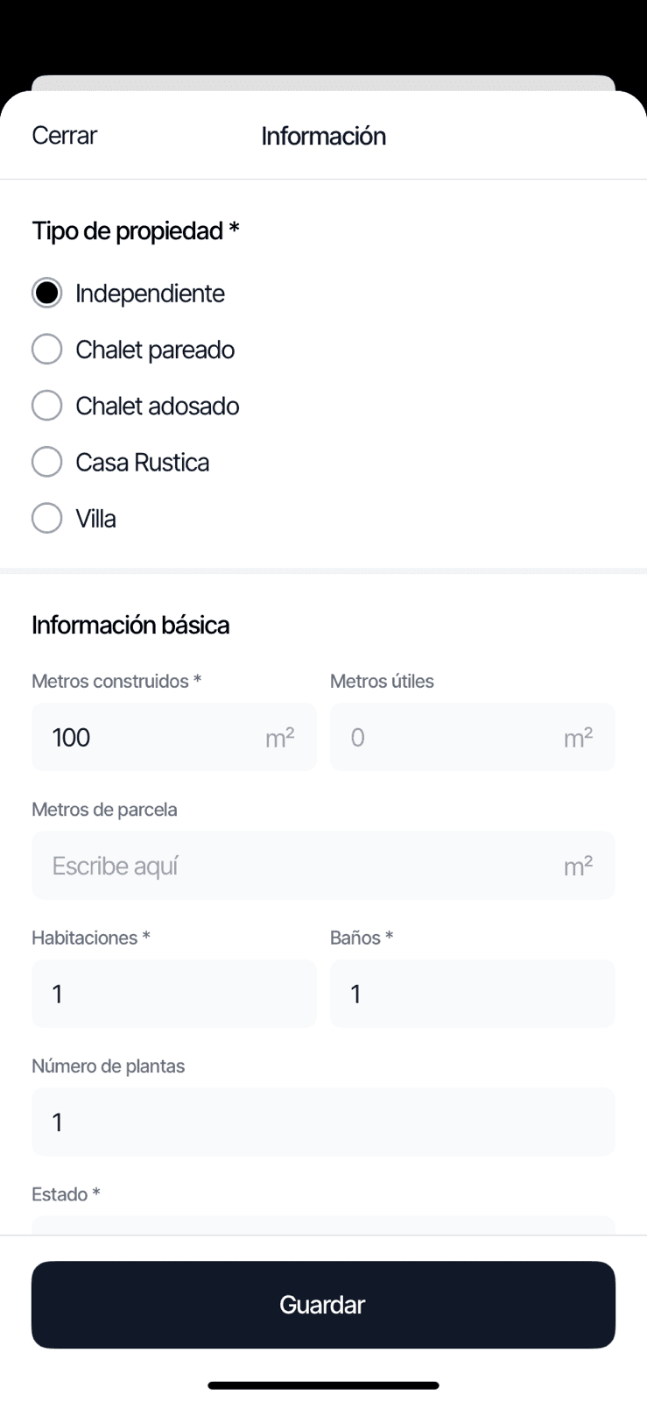The height and width of the screenshot is (1402, 647).
Task: Focus the Baños input field
Action: (472, 994)
